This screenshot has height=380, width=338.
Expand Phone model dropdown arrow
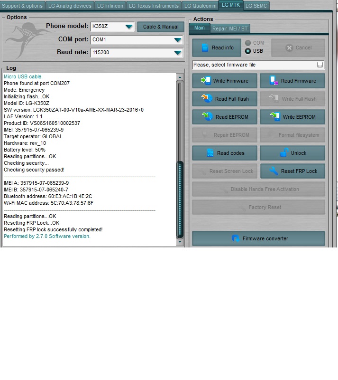[x=129, y=27]
